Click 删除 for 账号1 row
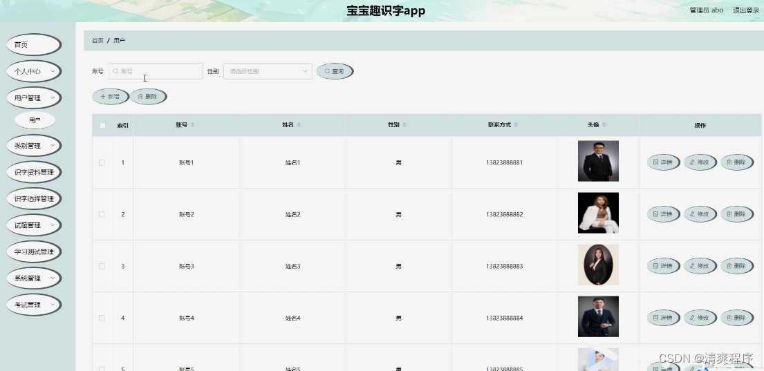The width and height of the screenshot is (764, 371). pyautogui.click(x=737, y=162)
